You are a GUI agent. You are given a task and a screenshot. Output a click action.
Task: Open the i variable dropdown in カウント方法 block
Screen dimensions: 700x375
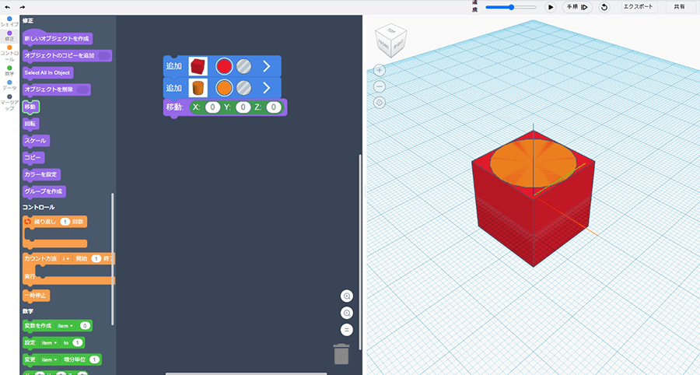67,258
